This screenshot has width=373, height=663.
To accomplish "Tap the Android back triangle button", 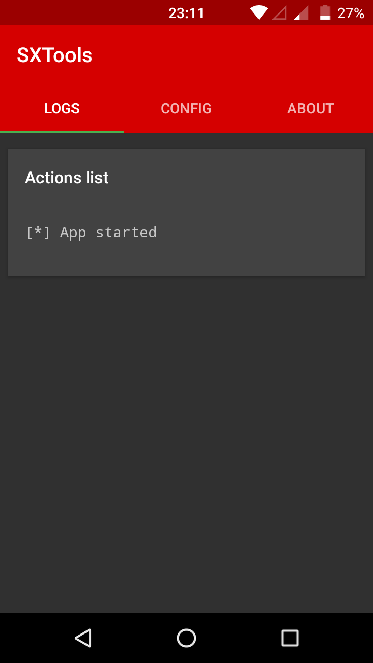I will click(83, 638).
